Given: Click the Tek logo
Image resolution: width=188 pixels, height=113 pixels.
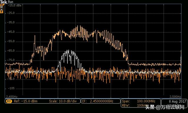Looking at the screenshot, I should 4,2.
